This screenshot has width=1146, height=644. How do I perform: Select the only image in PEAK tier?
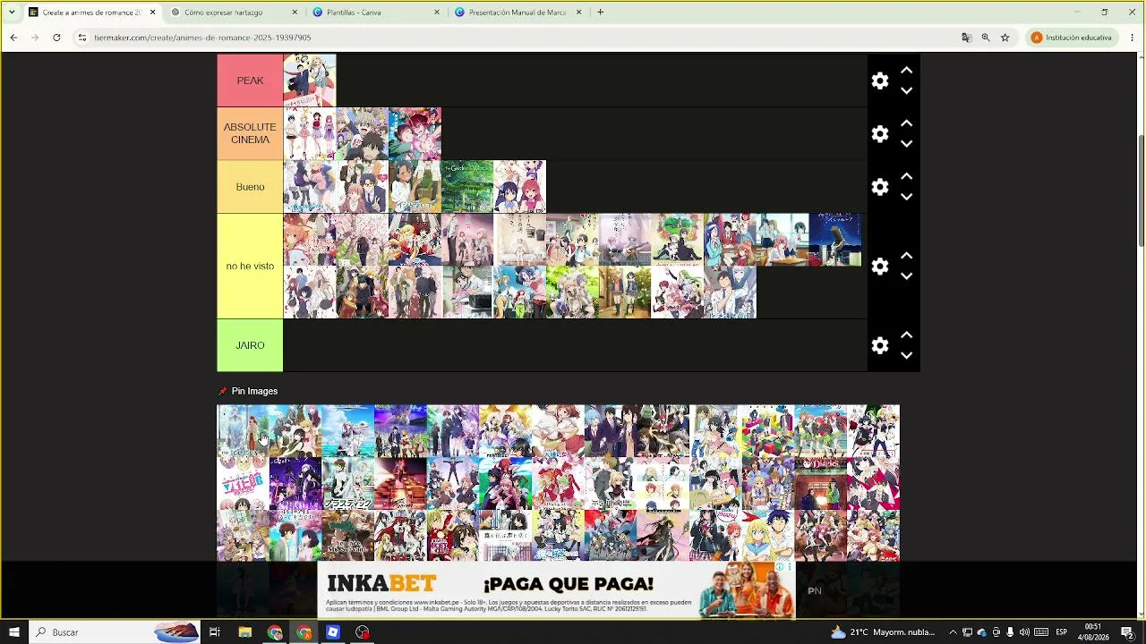(x=310, y=80)
